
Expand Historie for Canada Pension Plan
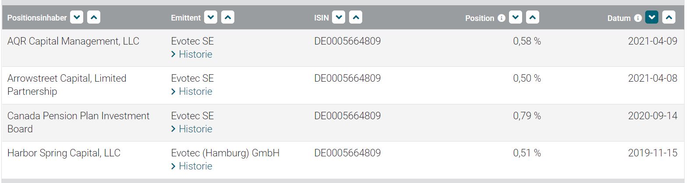[x=195, y=129]
